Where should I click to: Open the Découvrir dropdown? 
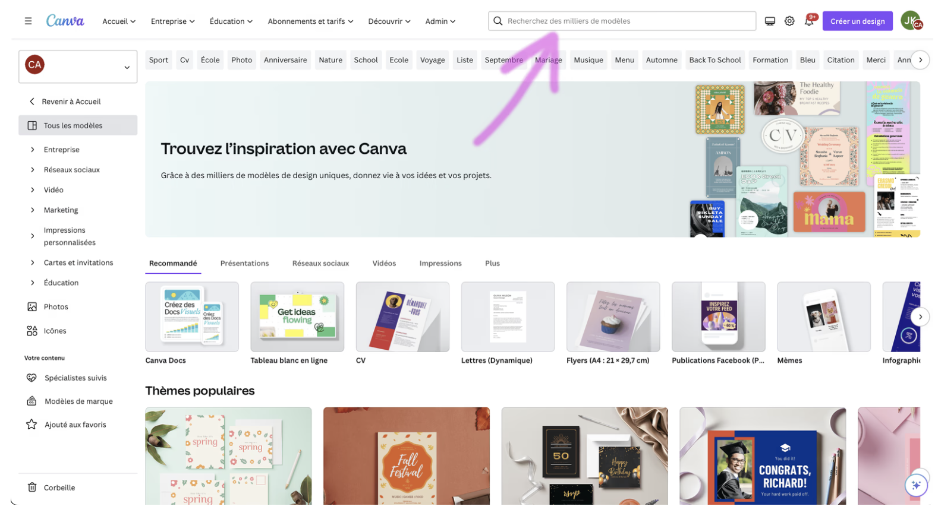pos(389,21)
